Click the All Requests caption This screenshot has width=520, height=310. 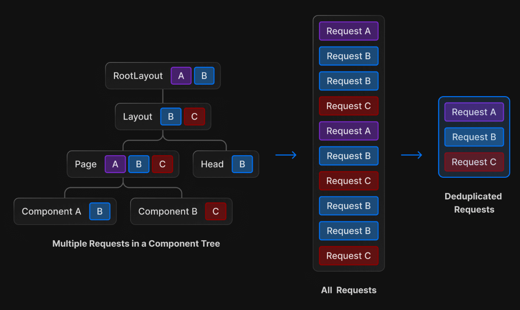[349, 290]
